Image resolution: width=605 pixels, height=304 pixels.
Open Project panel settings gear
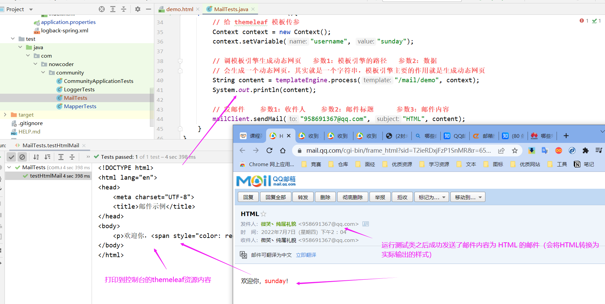(x=138, y=9)
